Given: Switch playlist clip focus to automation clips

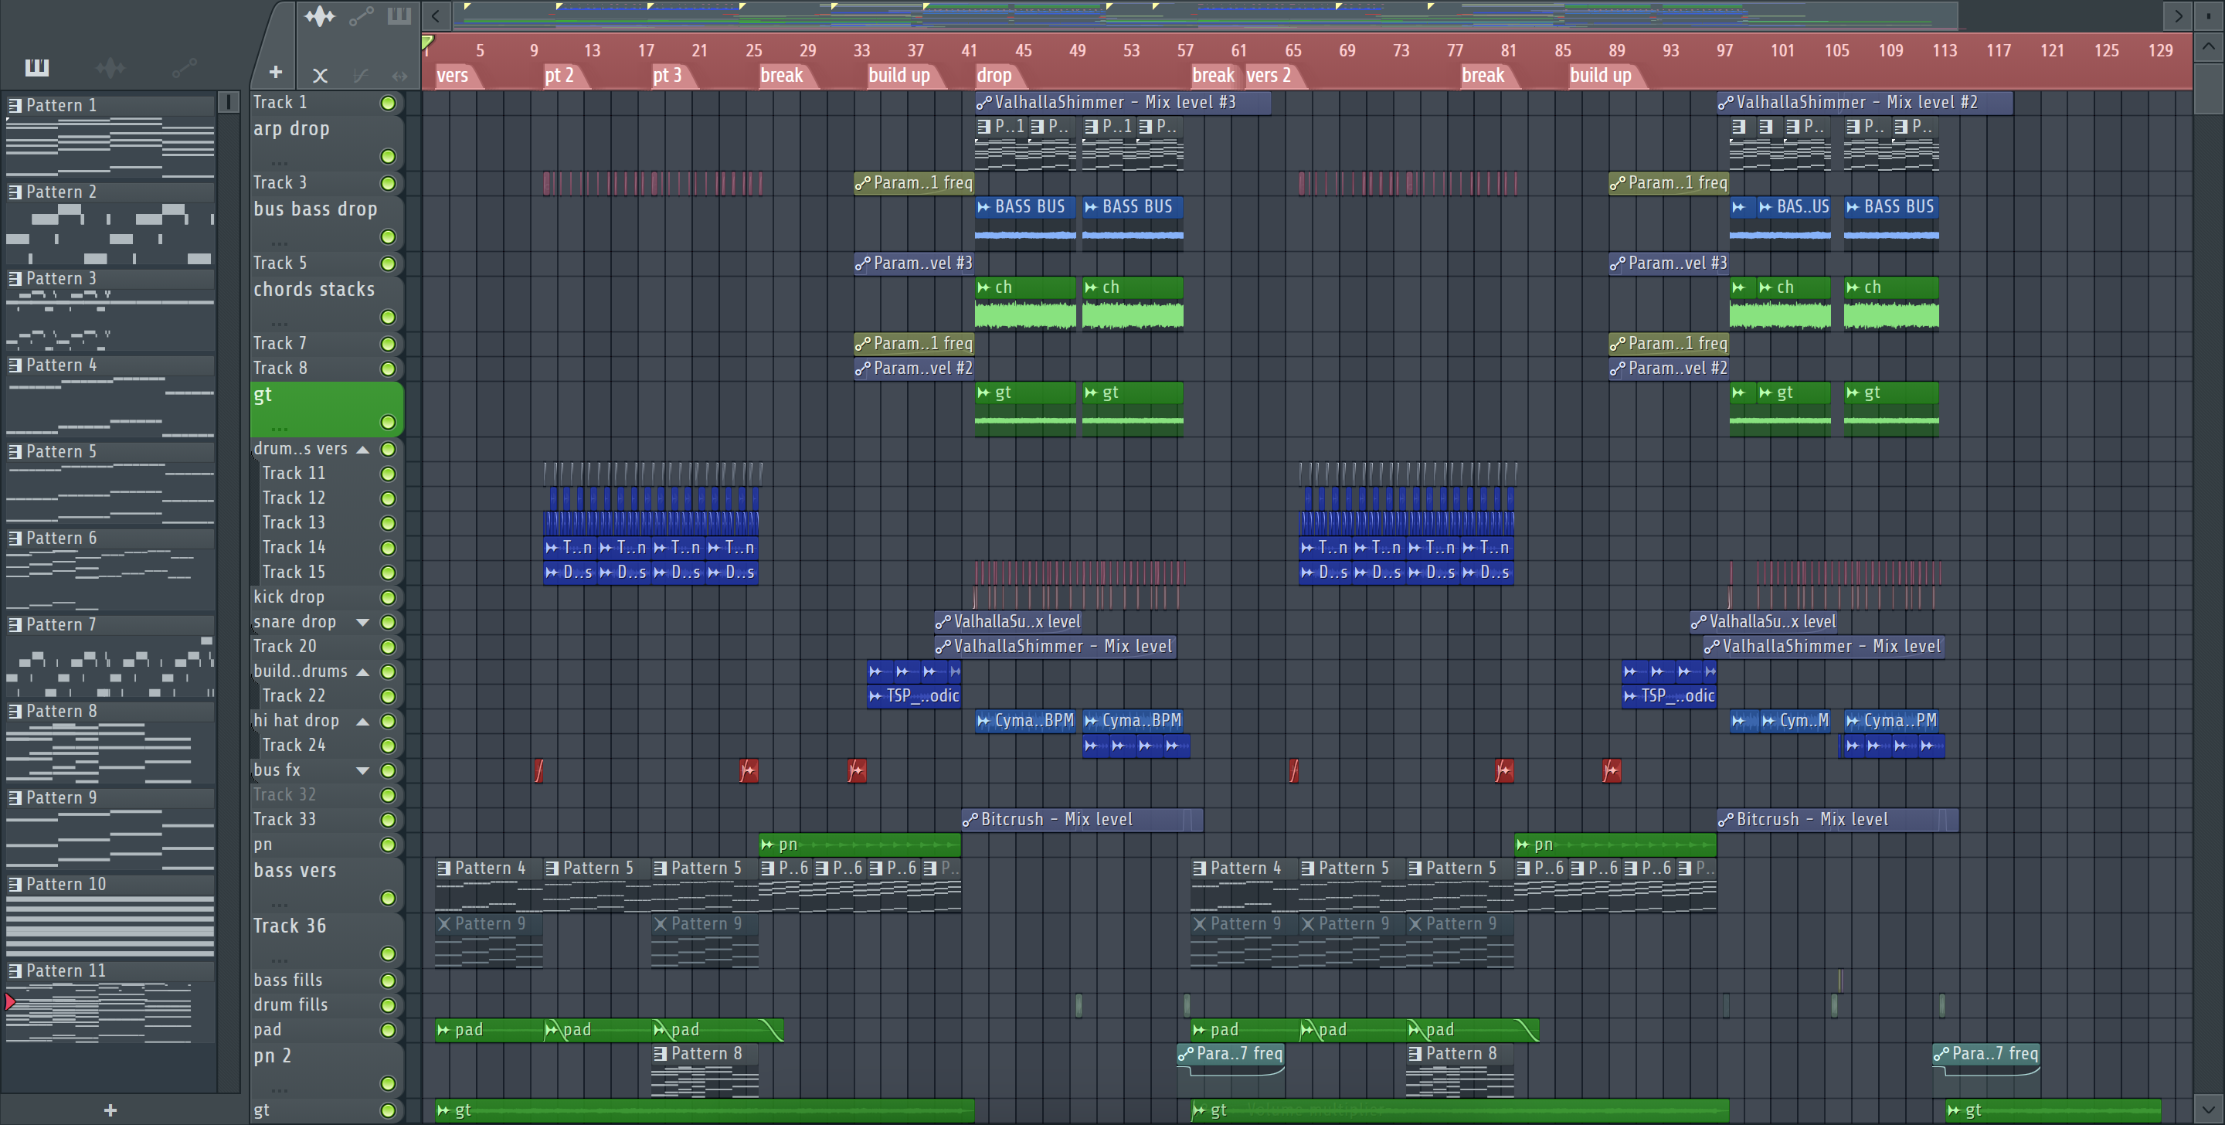Looking at the screenshot, I should pos(361,16).
